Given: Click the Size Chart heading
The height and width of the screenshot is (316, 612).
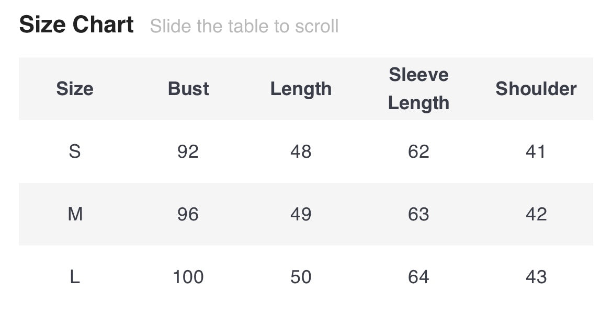Looking at the screenshot, I should 76,25.
